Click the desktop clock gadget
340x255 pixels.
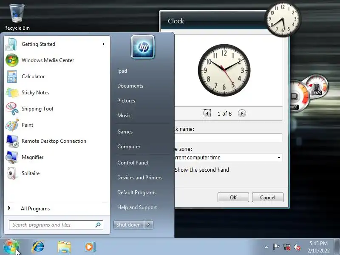coord(283,20)
